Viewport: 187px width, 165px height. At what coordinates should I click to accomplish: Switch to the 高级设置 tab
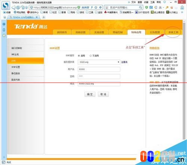(80, 32)
